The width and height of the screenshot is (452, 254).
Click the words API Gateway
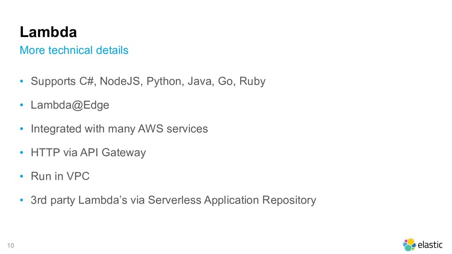pos(113,153)
